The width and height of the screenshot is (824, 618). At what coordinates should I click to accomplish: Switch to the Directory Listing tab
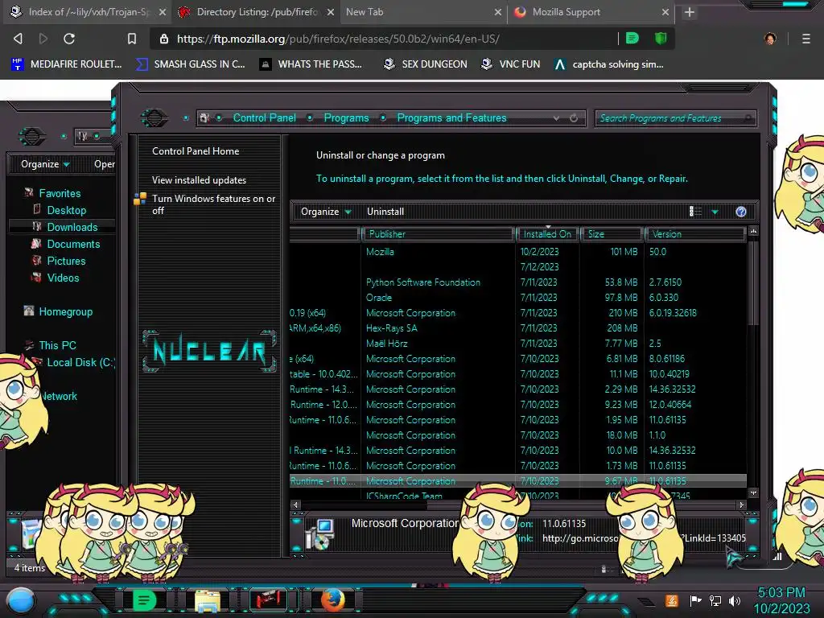(256, 12)
